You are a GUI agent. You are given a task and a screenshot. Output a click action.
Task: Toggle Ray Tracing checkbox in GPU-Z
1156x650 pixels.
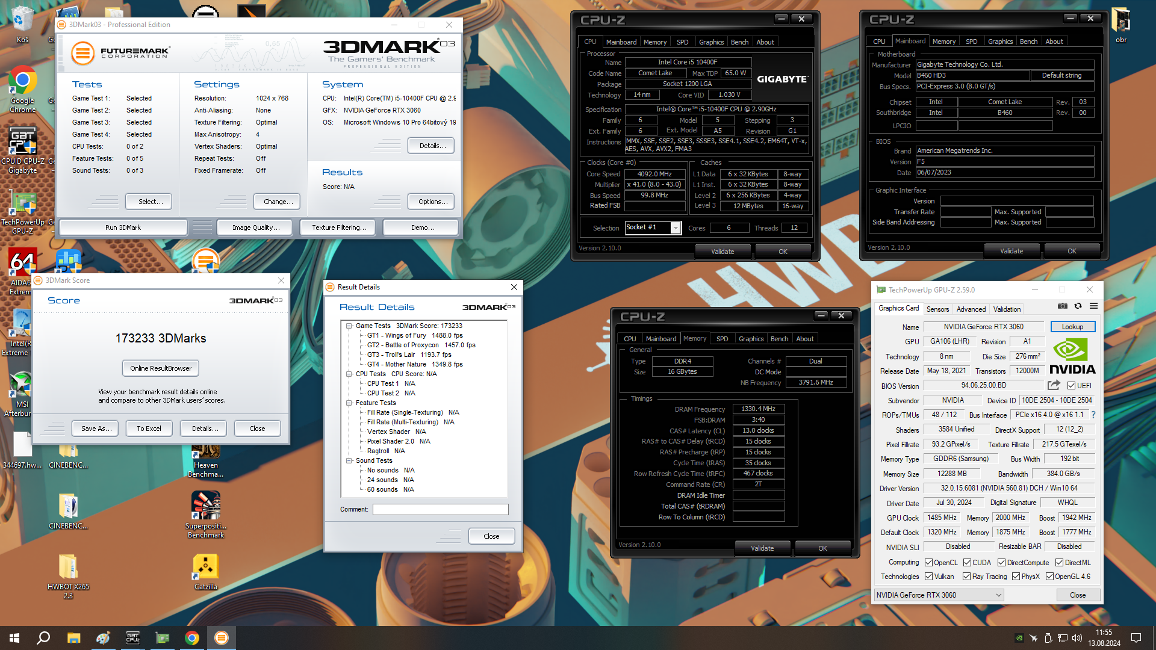pos(966,577)
